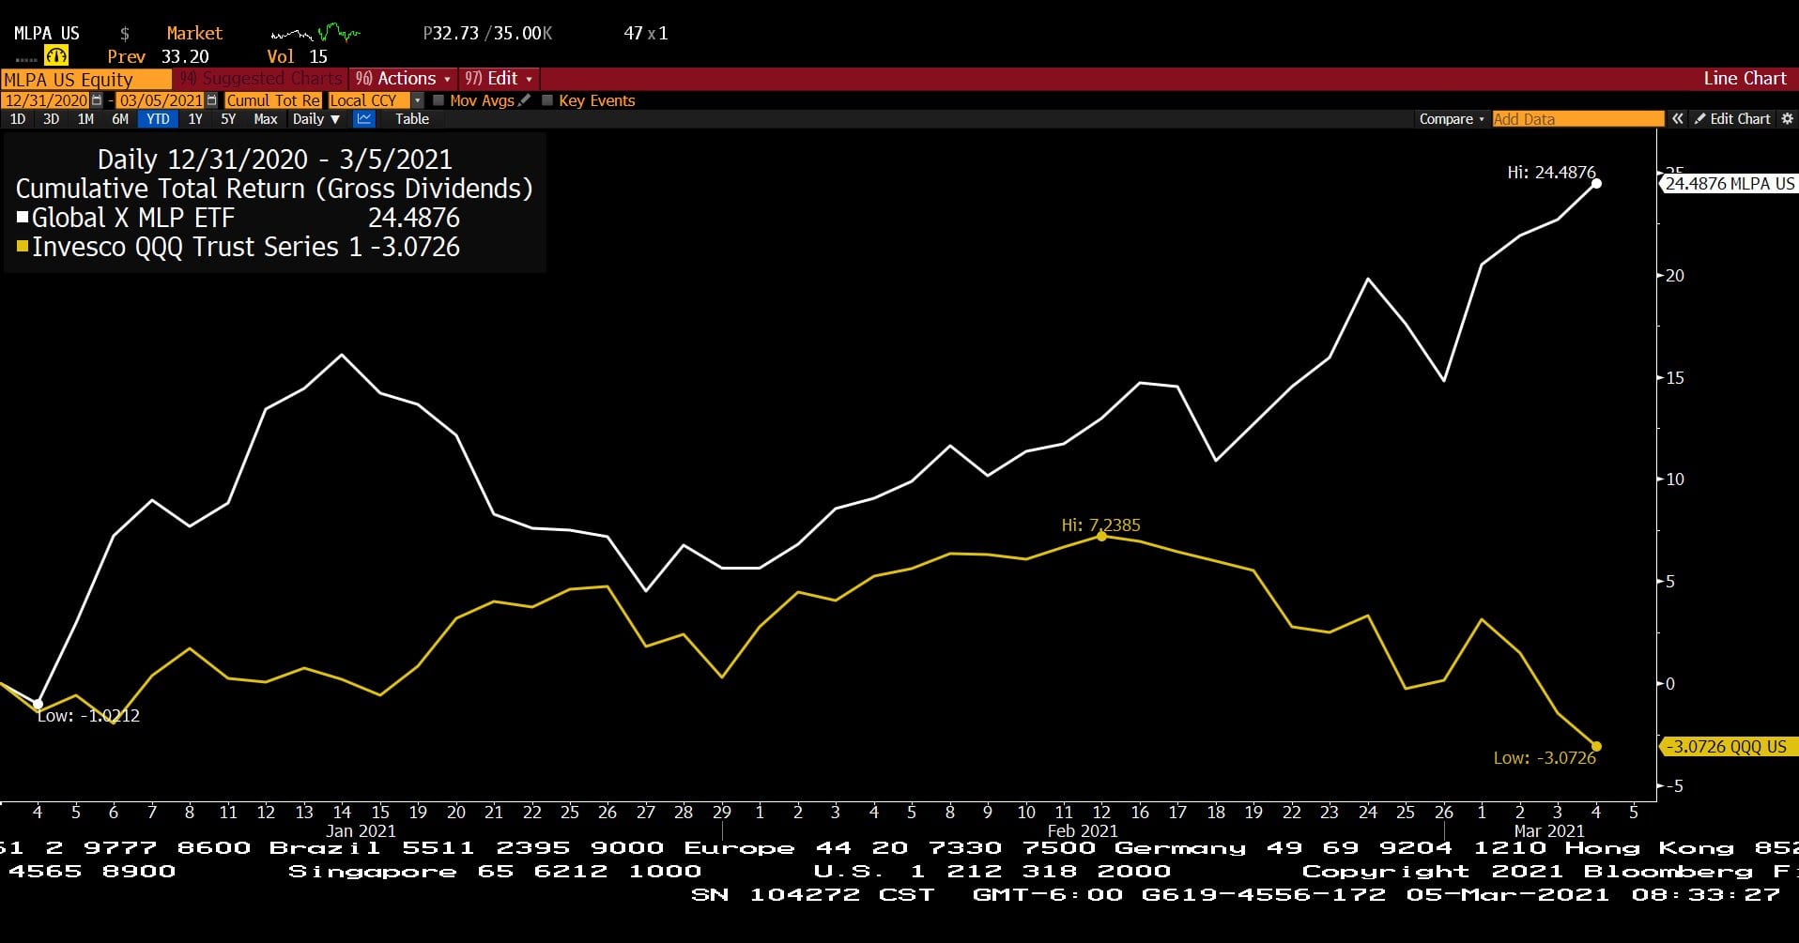
Task: Select the 1M range tab
Action: tap(85, 119)
